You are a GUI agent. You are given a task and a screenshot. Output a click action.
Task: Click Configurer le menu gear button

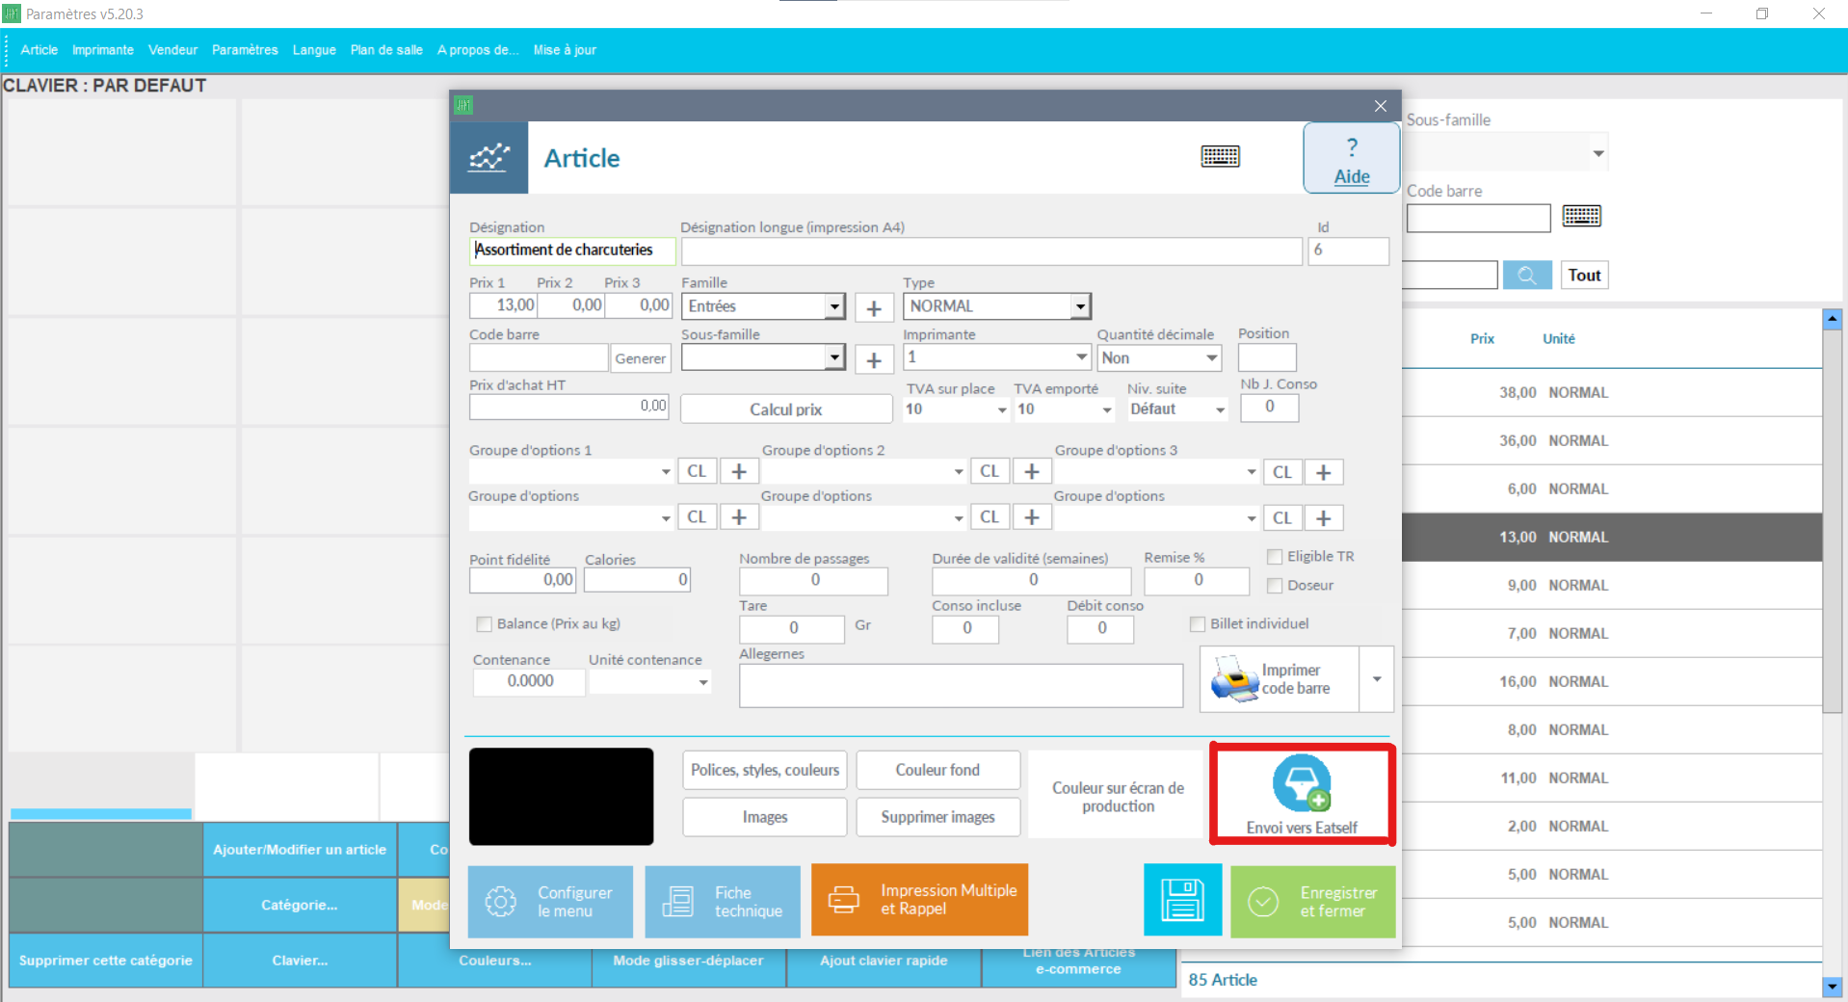550,901
